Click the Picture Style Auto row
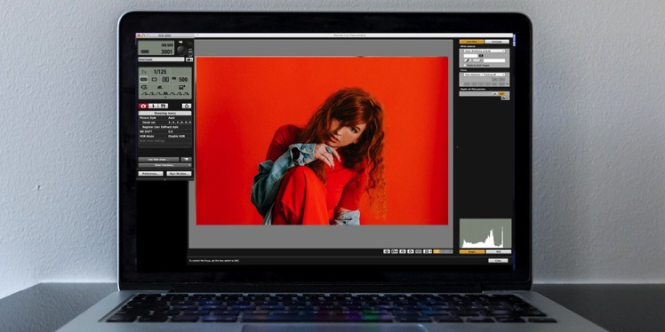The width and height of the screenshot is (665, 332). click(x=165, y=118)
